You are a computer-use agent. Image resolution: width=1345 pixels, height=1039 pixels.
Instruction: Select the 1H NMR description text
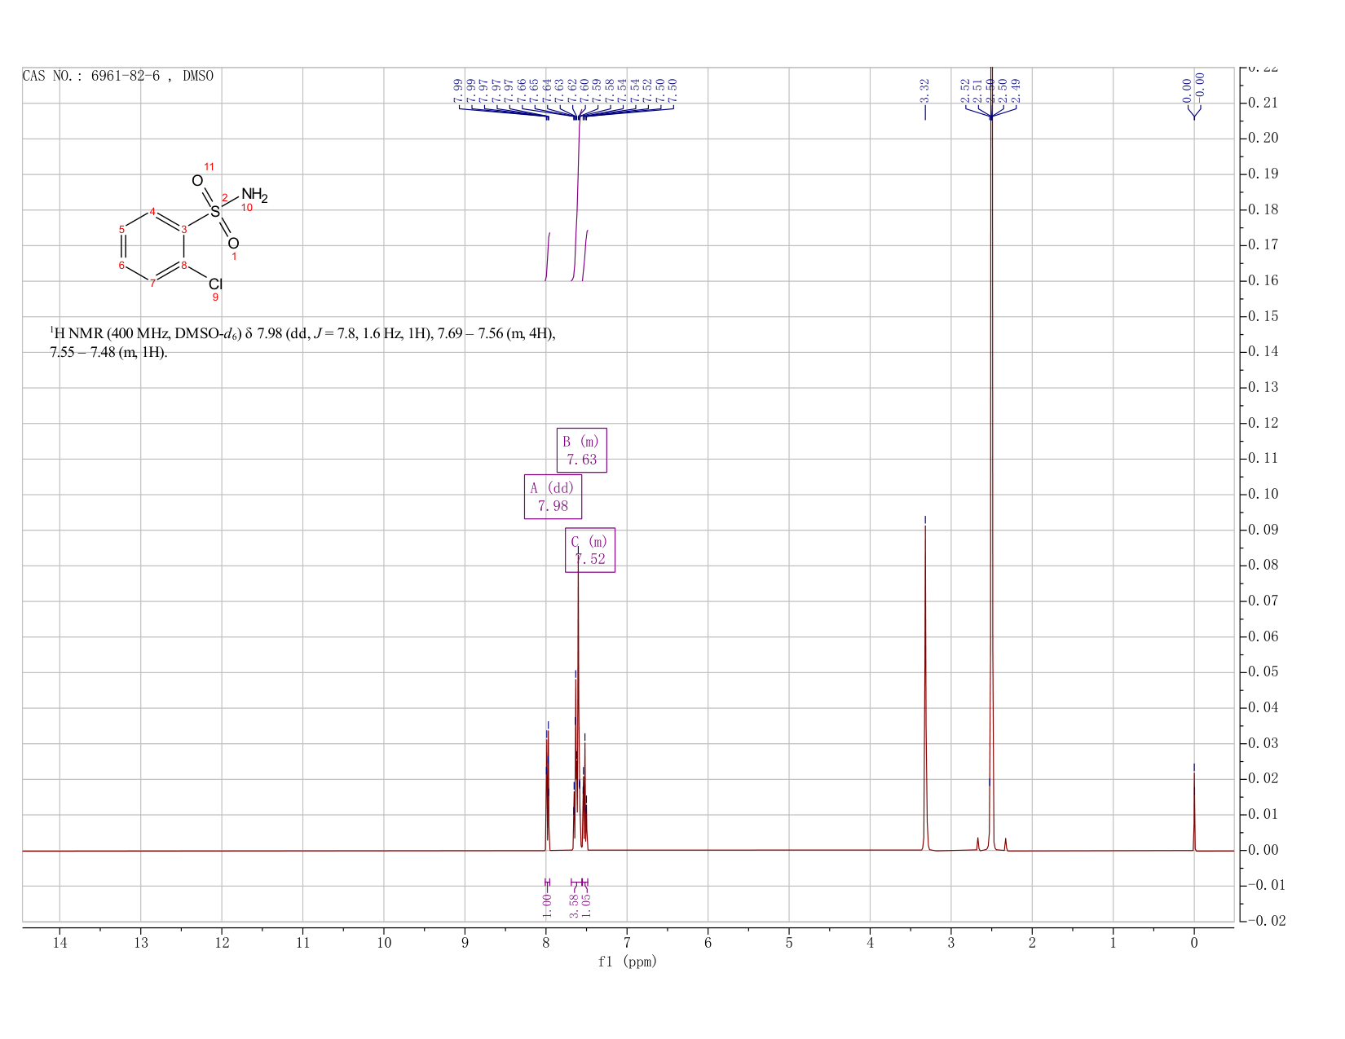click(303, 342)
